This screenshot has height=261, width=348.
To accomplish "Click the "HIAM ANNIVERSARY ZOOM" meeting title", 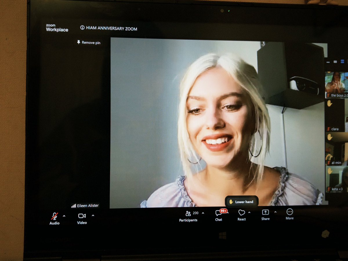I will [x=112, y=29].
